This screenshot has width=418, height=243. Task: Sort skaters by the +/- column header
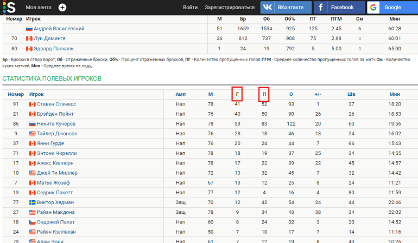point(318,94)
